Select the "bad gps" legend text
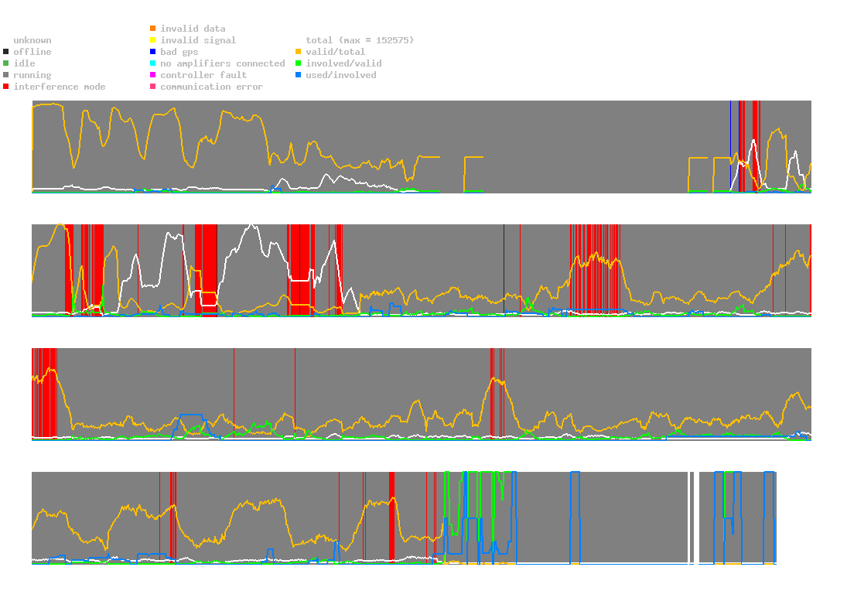Screen dimensions: 847x591 point(179,52)
